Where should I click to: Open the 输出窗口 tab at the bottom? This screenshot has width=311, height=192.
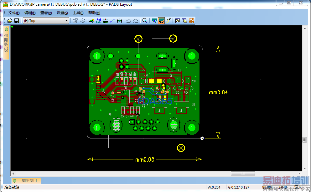(x=26, y=181)
